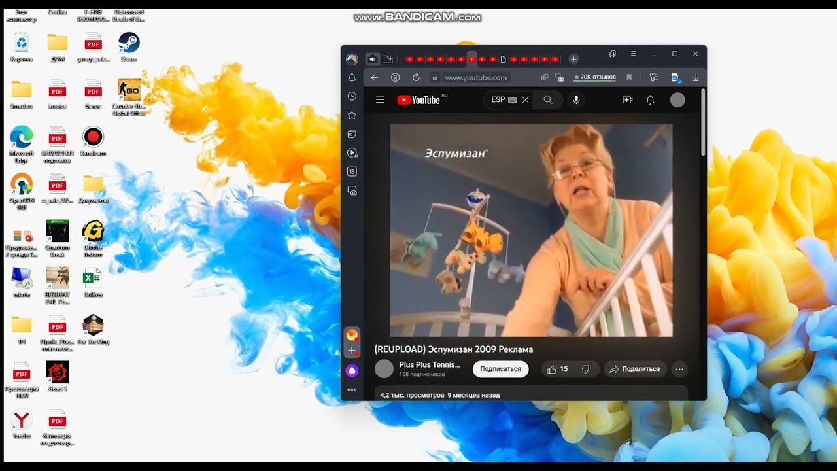Open the tab collections icon in title bar
This screenshot has height=471, width=837.
click(613, 54)
